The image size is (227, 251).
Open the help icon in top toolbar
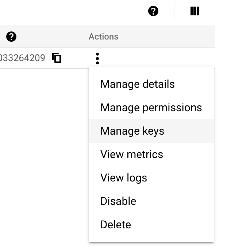(x=153, y=11)
